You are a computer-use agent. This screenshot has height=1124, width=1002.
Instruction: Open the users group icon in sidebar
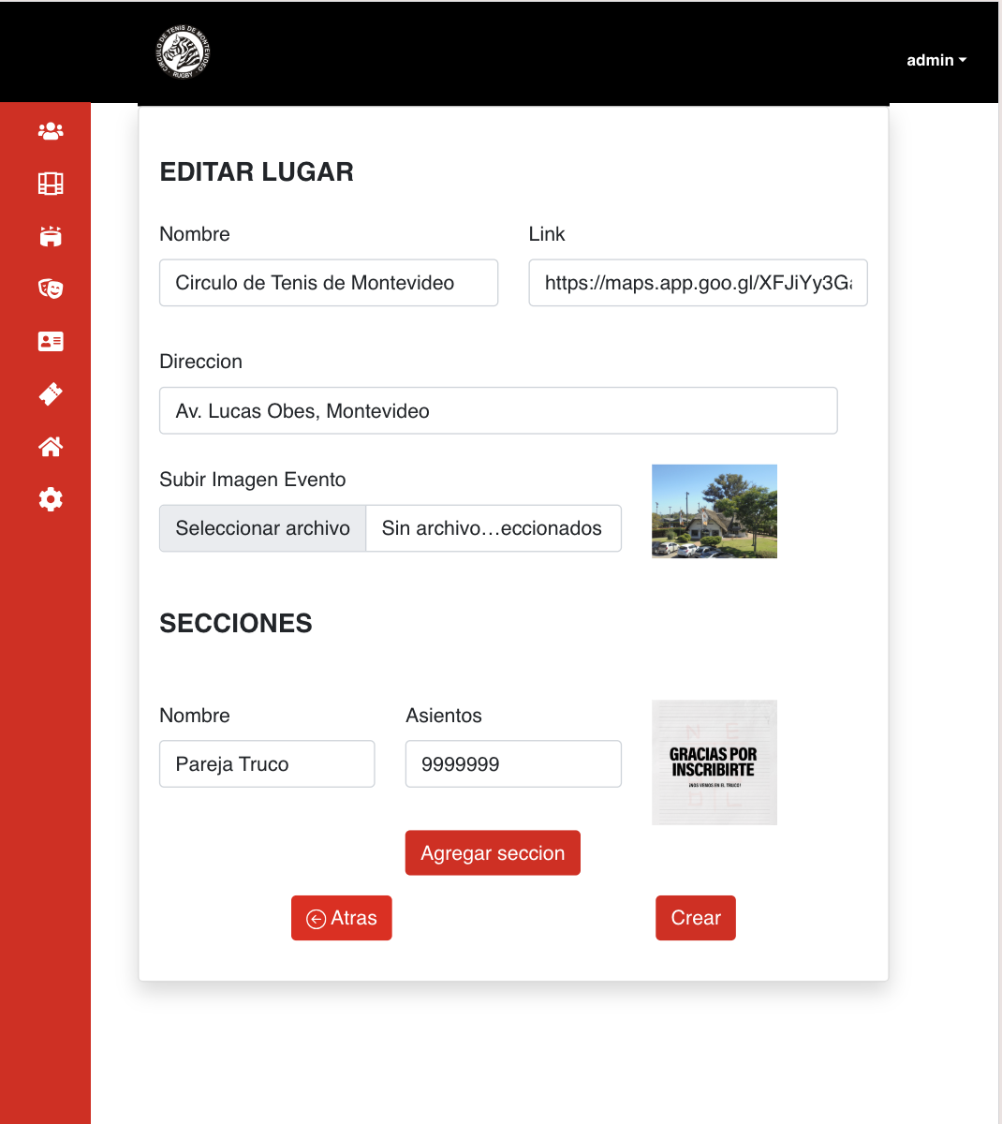point(51,131)
